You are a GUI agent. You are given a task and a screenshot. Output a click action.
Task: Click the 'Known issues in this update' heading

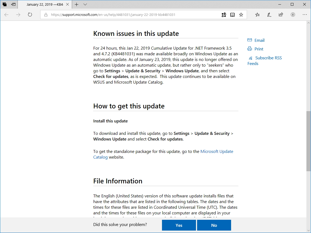click(x=136, y=33)
